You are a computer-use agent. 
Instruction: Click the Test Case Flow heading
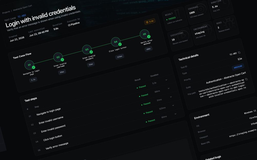coord(22,56)
